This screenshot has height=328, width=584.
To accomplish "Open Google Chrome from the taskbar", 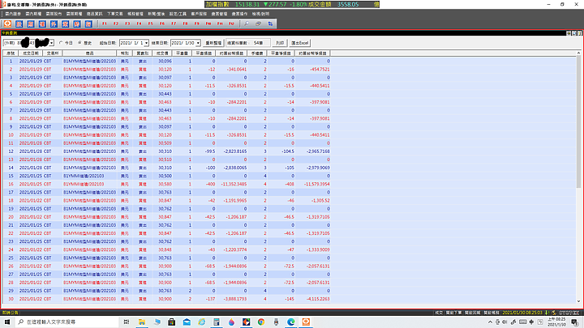I will coord(261,322).
